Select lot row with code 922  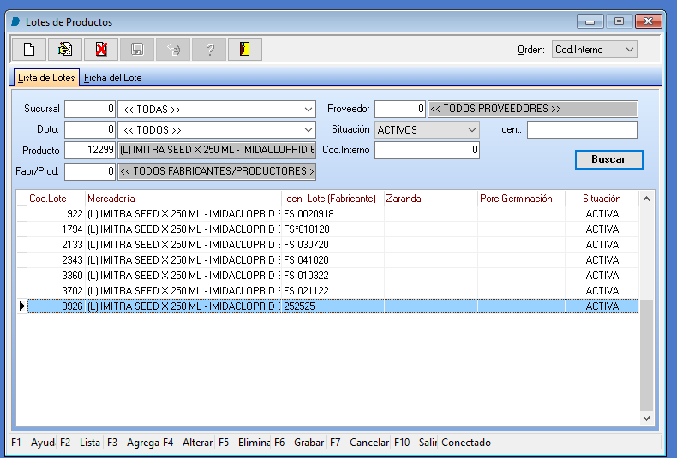click(x=333, y=214)
